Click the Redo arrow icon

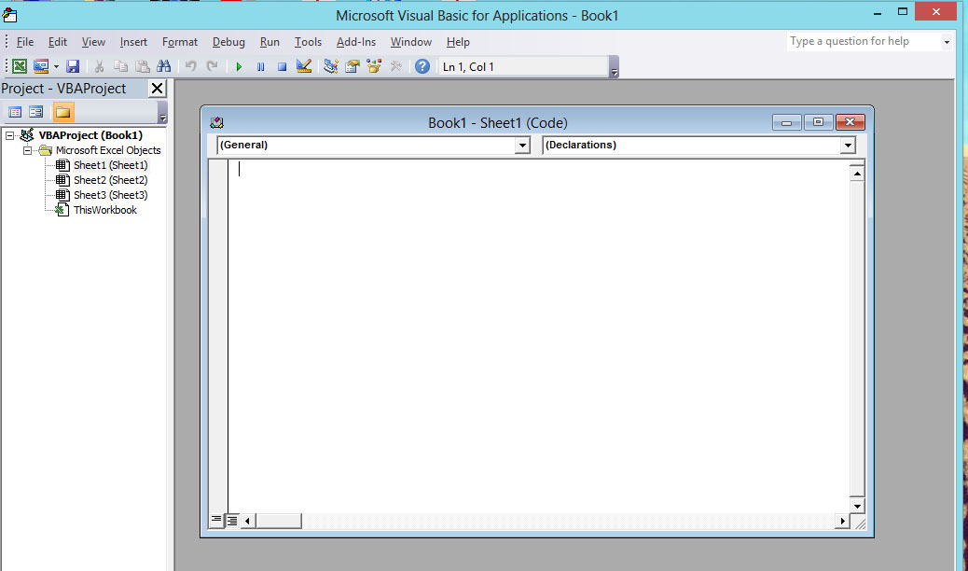click(212, 67)
